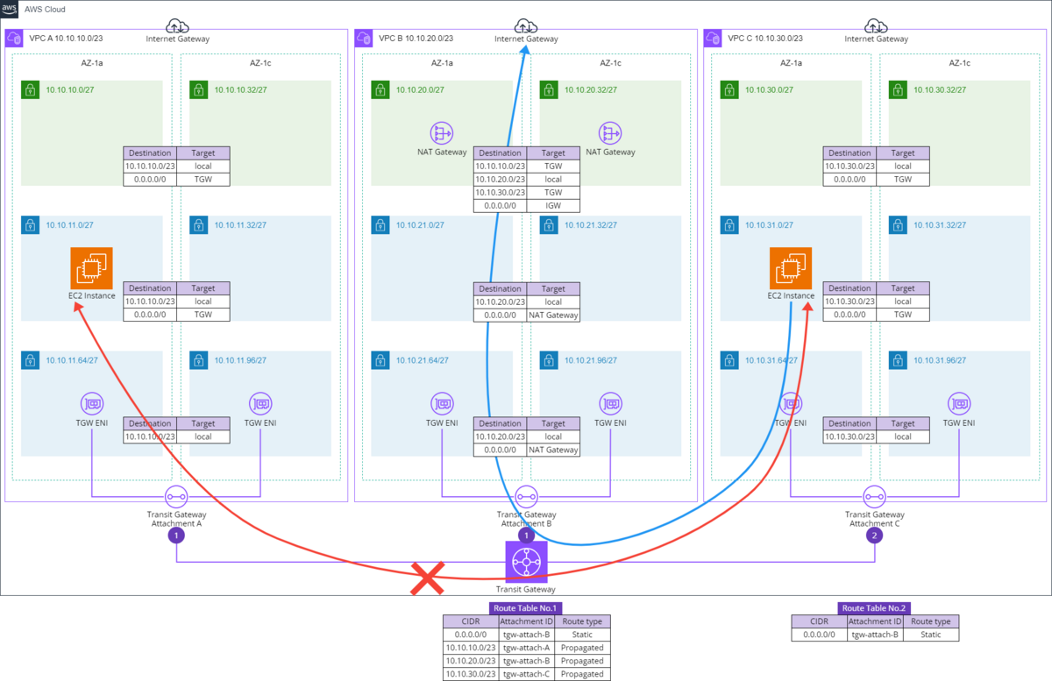The width and height of the screenshot is (1052, 681).
Task: Click lock icon of subnet 10.10.31.32/27
Action: (897, 225)
